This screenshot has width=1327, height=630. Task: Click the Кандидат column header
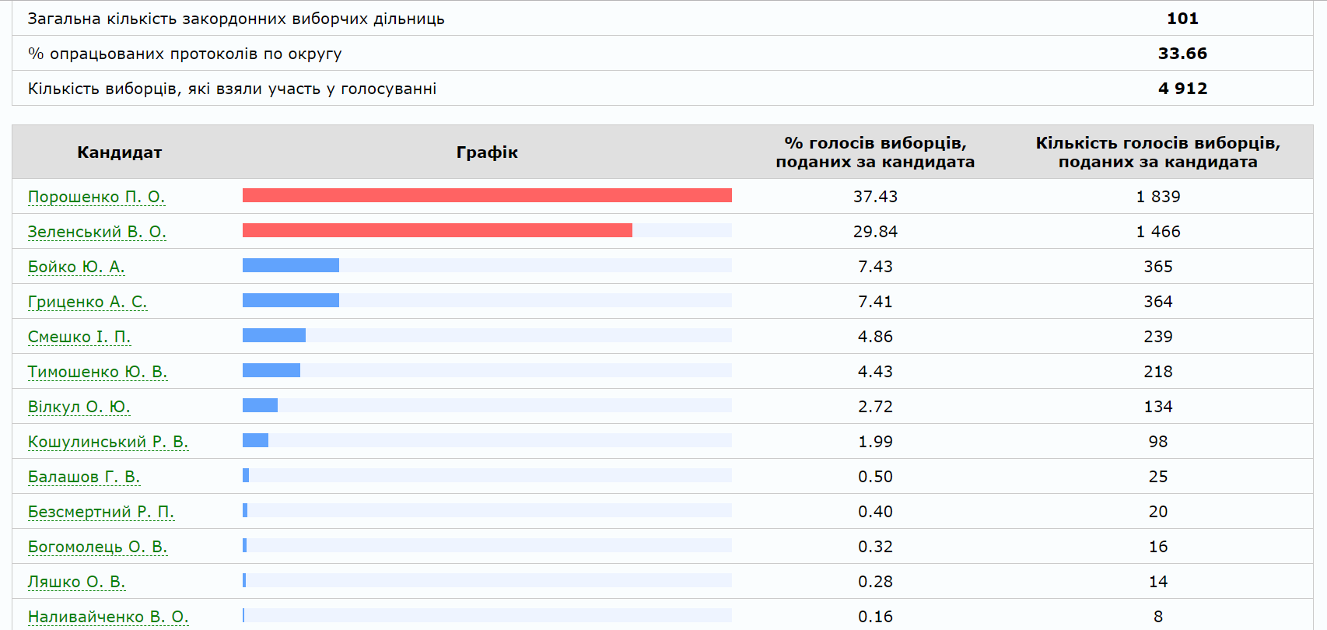119,152
